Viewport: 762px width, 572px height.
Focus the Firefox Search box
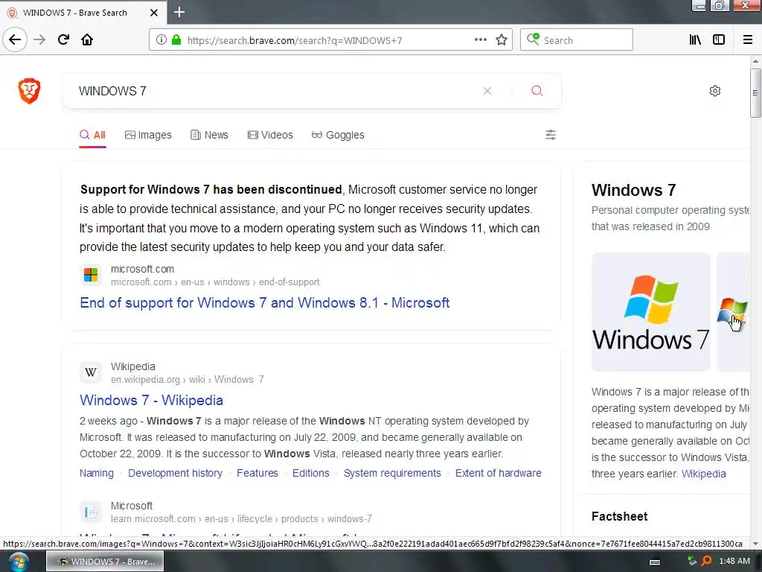click(x=577, y=40)
